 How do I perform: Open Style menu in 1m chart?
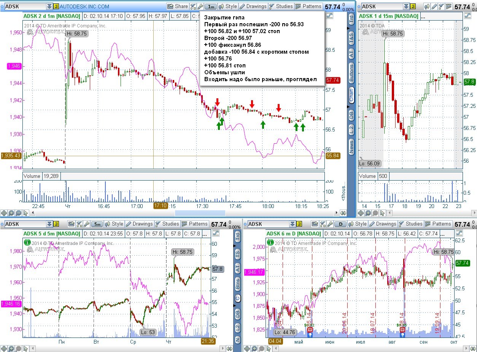[x=227, y=6]
